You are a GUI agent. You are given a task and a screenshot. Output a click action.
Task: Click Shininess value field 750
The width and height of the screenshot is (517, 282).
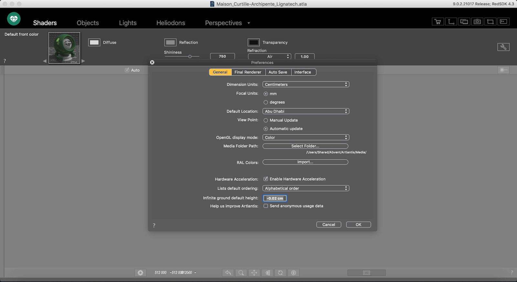222,56
